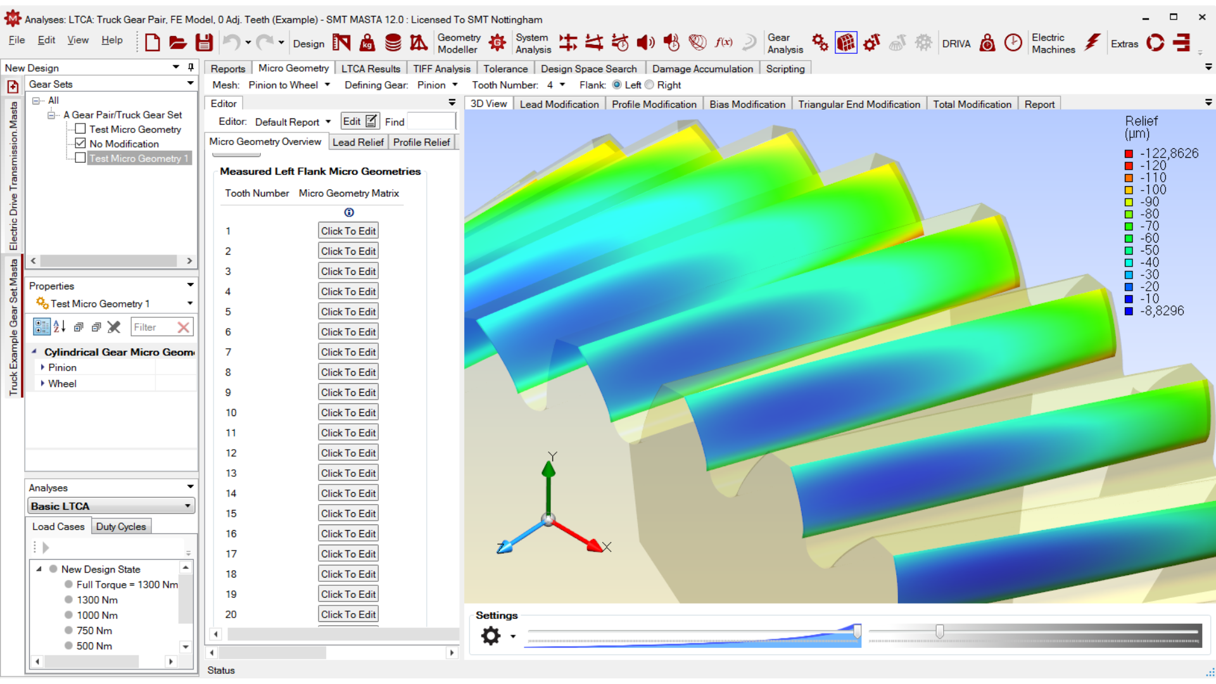Select the 1000 Nm load case
The image size is (1216, 684).
pyautogui.click(x=97, y=615)
